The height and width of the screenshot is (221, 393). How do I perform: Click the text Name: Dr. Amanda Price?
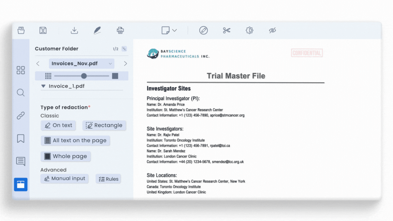coord(166,104)
